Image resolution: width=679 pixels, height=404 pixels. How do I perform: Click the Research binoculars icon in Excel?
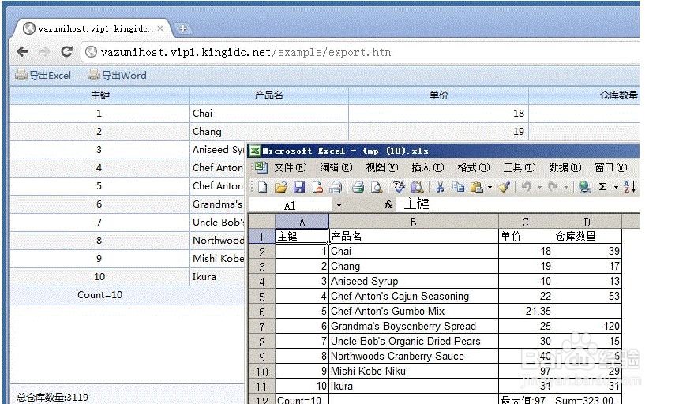(x=418, y=187)
